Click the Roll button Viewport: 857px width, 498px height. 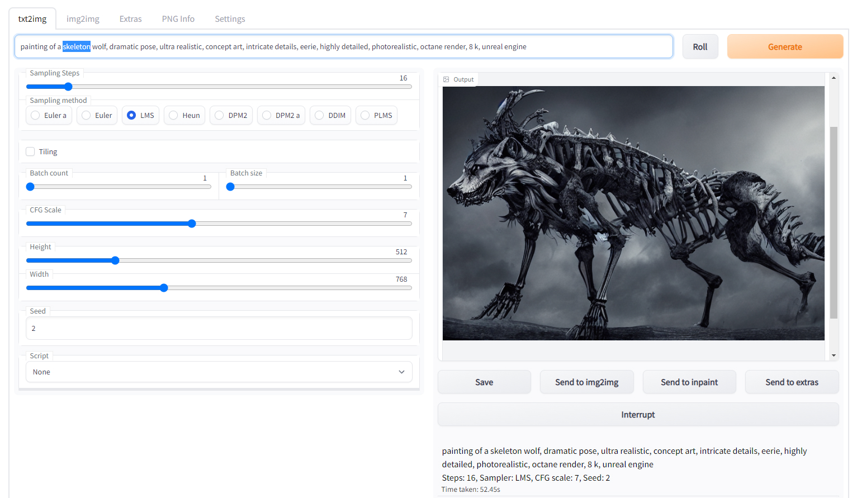pos(700,47)
